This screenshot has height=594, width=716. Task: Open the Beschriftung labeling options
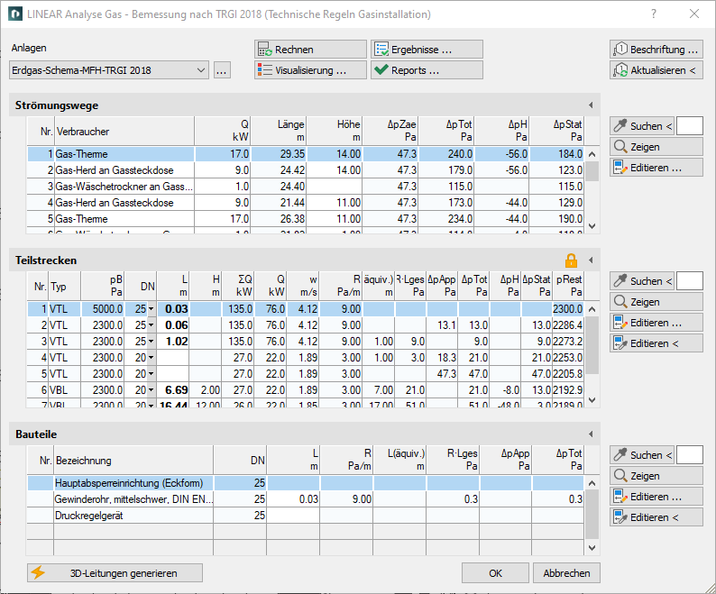(656, 50)
